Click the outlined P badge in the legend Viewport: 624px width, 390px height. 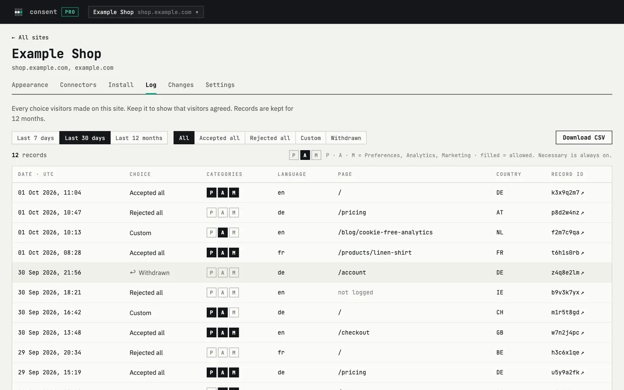coord(294,155)
